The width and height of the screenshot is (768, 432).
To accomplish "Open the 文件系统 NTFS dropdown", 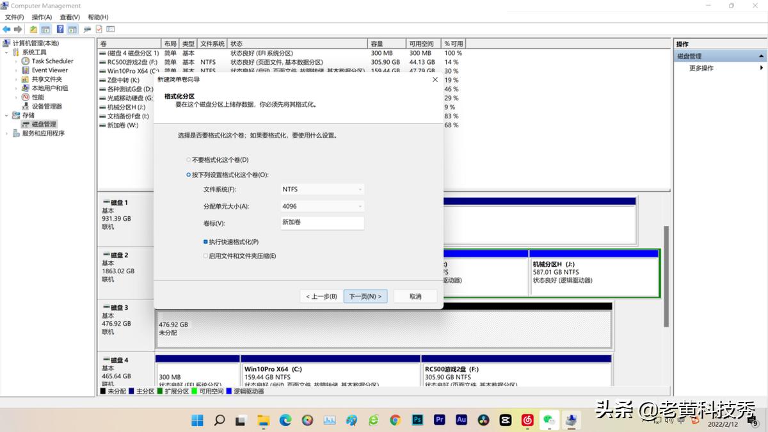I will click(322, 189).
